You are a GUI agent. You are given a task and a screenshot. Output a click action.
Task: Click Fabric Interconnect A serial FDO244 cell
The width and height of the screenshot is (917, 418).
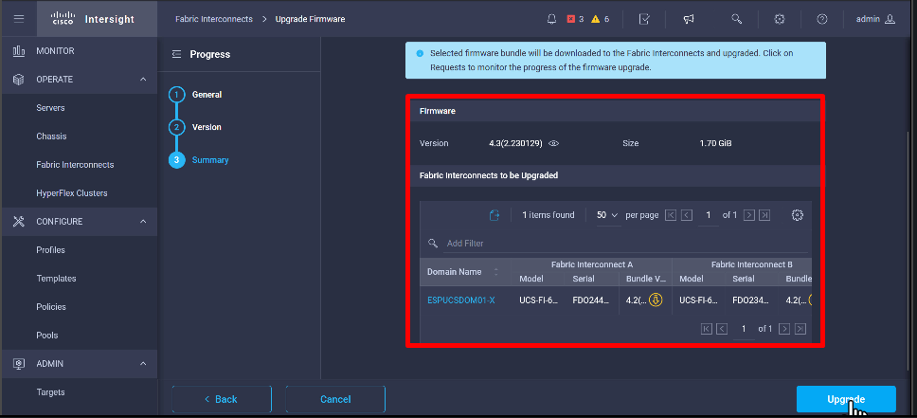click(592, 300)
